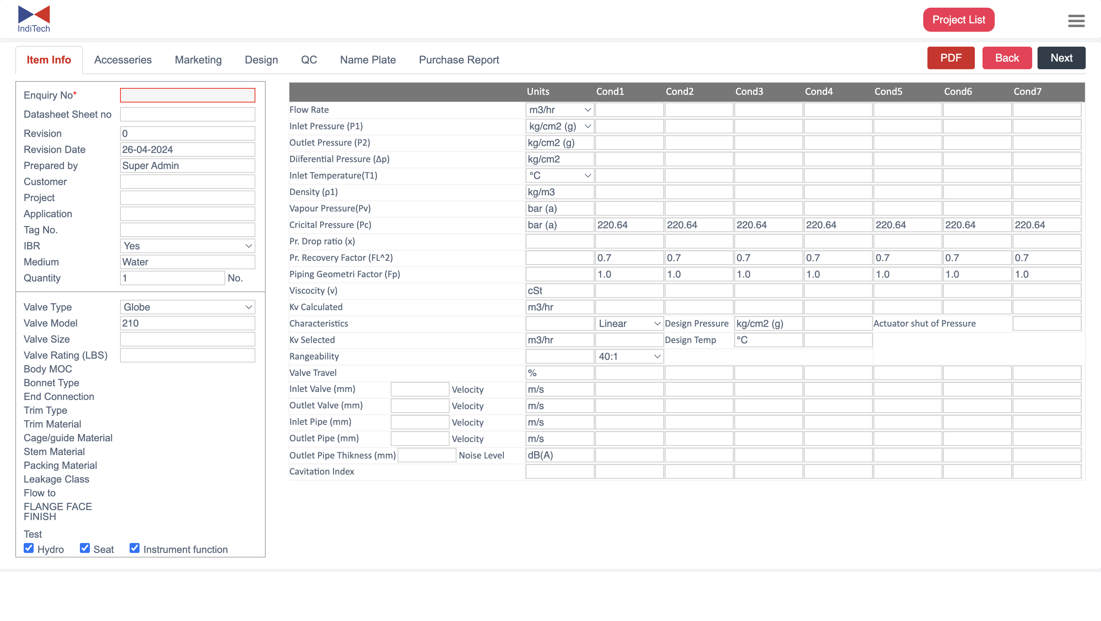Screen dimensions: 1101x621
Task: Toggle the Instrument function checkbox
Action: point(134,548)
